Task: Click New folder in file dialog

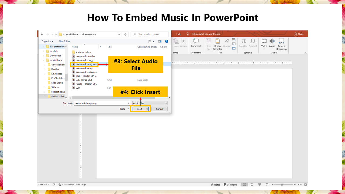Action: 64,41
